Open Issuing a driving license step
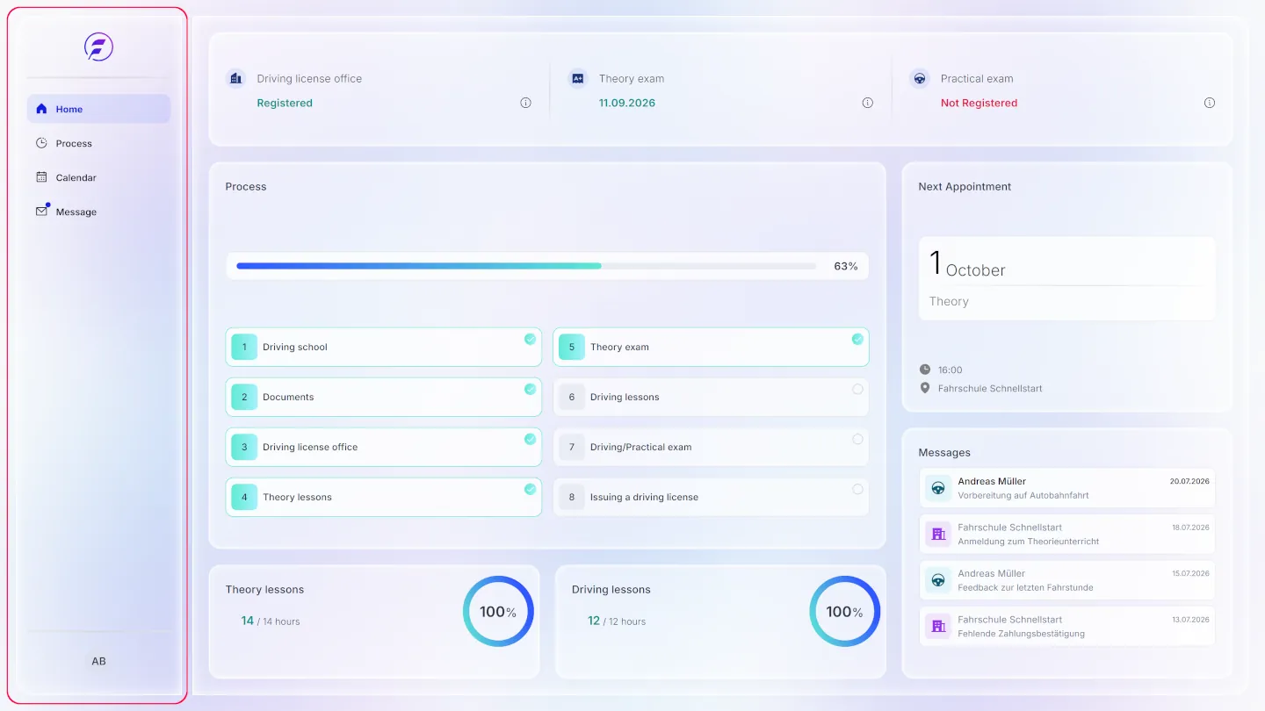The width and height of the screenshot is (1265, 711). [711, 497]
